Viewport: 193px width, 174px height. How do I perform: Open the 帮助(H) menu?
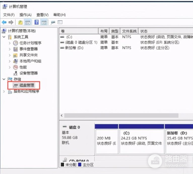[x=60, y=15]
